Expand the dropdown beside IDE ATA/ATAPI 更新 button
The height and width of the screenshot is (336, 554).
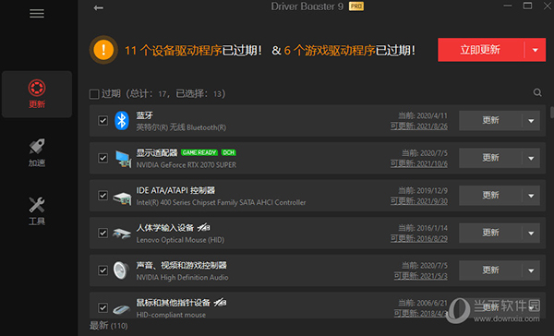coord(531,196)
